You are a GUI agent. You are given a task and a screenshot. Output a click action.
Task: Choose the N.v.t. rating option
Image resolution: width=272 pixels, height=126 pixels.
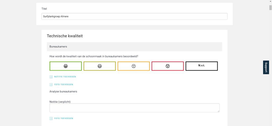click(201, 66)
